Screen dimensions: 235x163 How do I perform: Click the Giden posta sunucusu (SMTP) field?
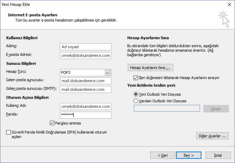(85, 89)
